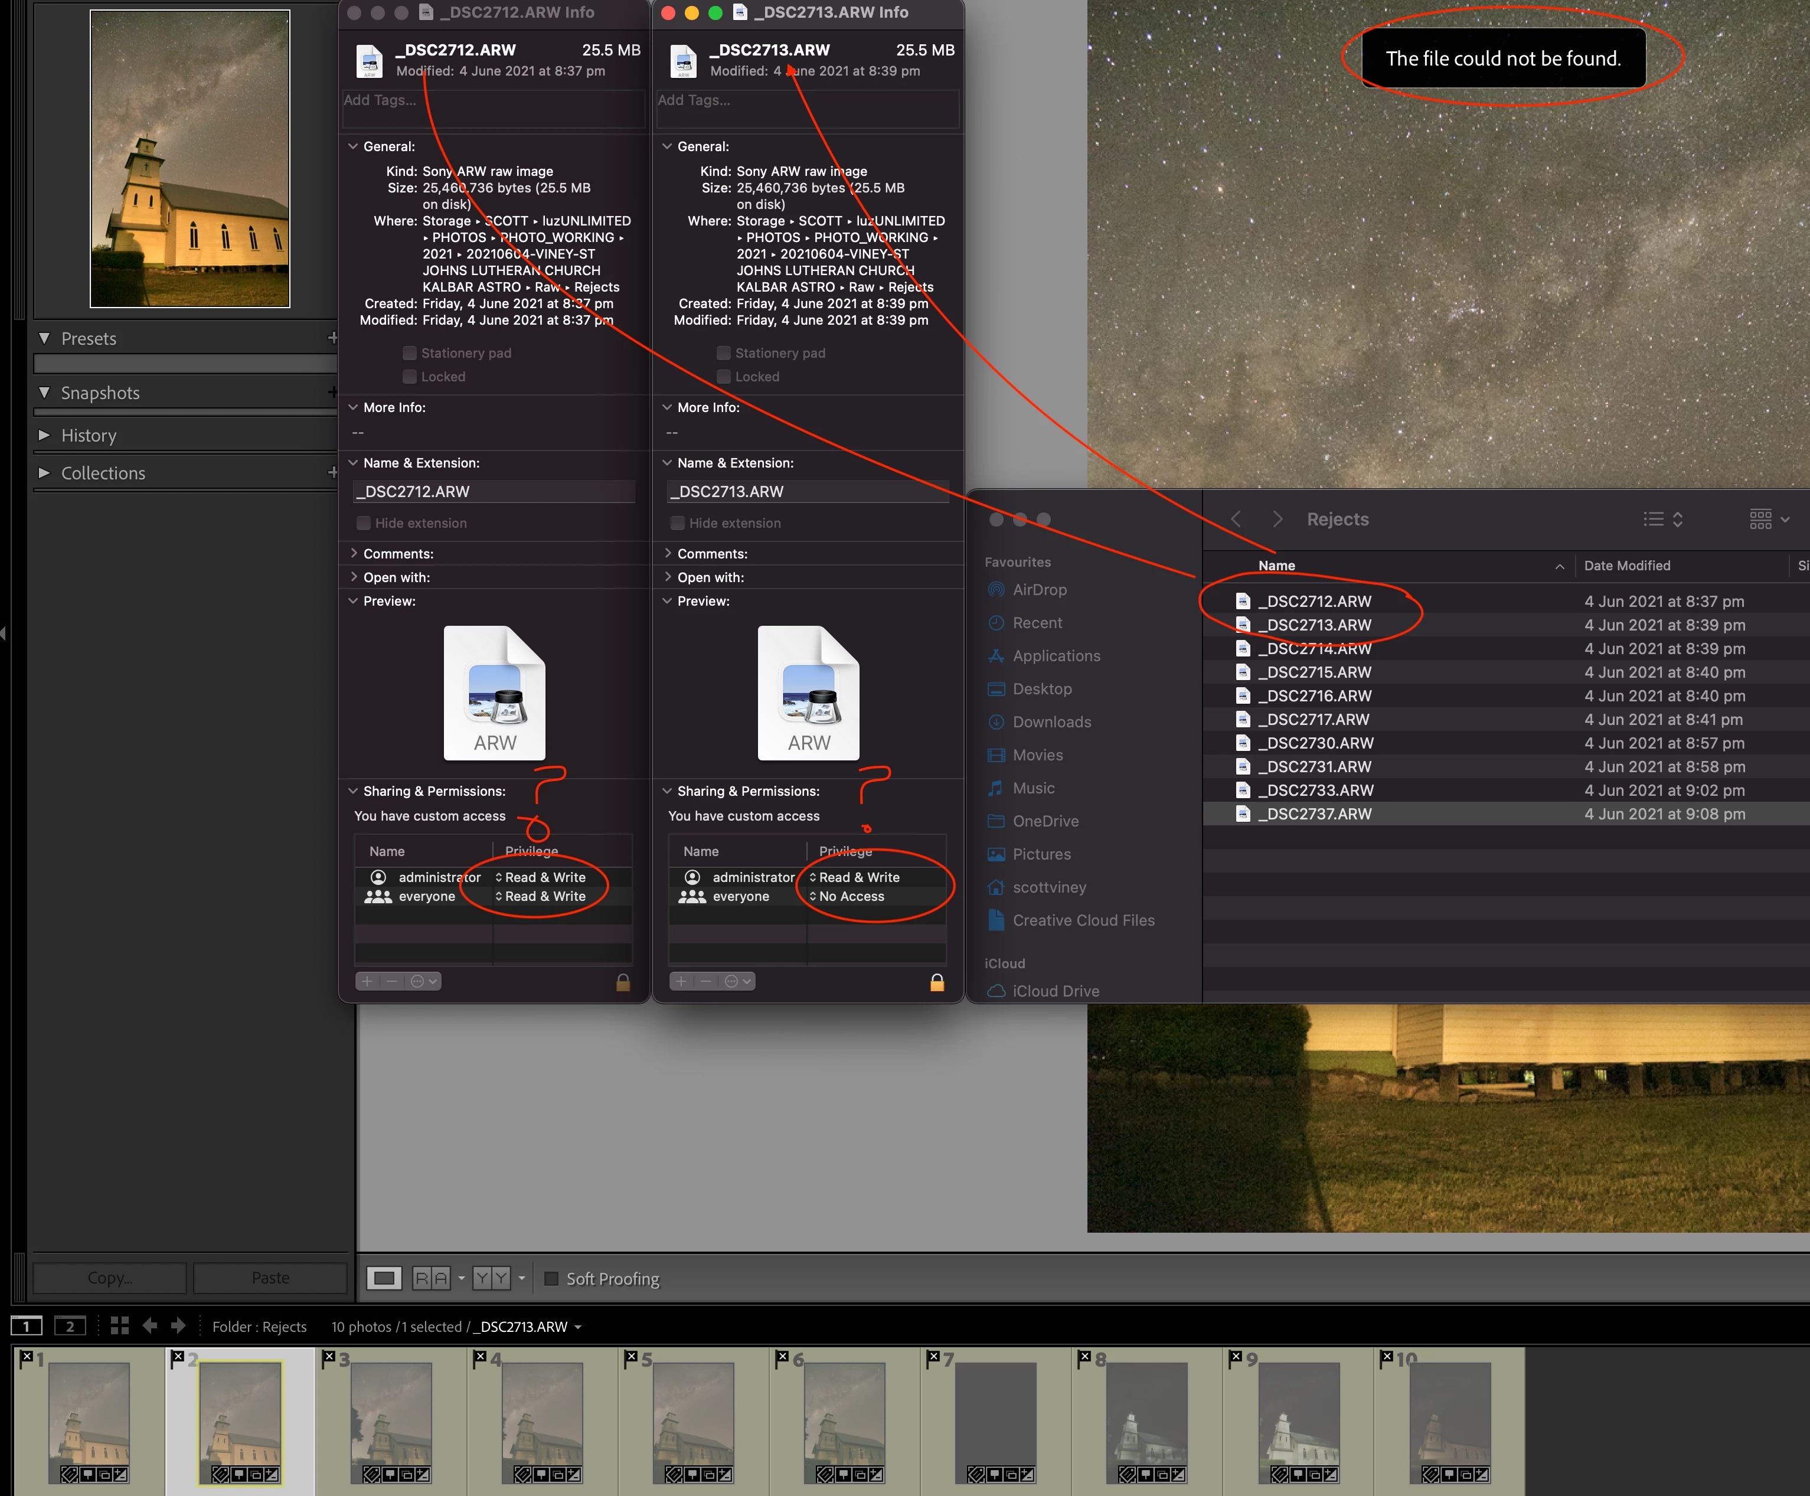Viewport: 1810px width, 1496px height.
Task: Open Grid view from filmstrip bar
Action: 120,1326
